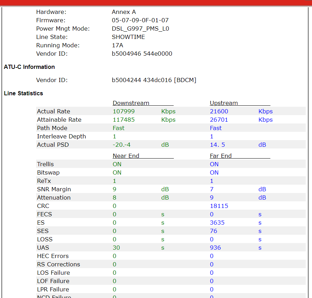312x298 pixels.
Task: Select ATU-C vendor ID "b5004244 434dc016 [BDCM]"
Action: click(154, 80)
